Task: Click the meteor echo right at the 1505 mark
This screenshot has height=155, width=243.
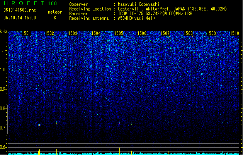Action: (120, 123)
